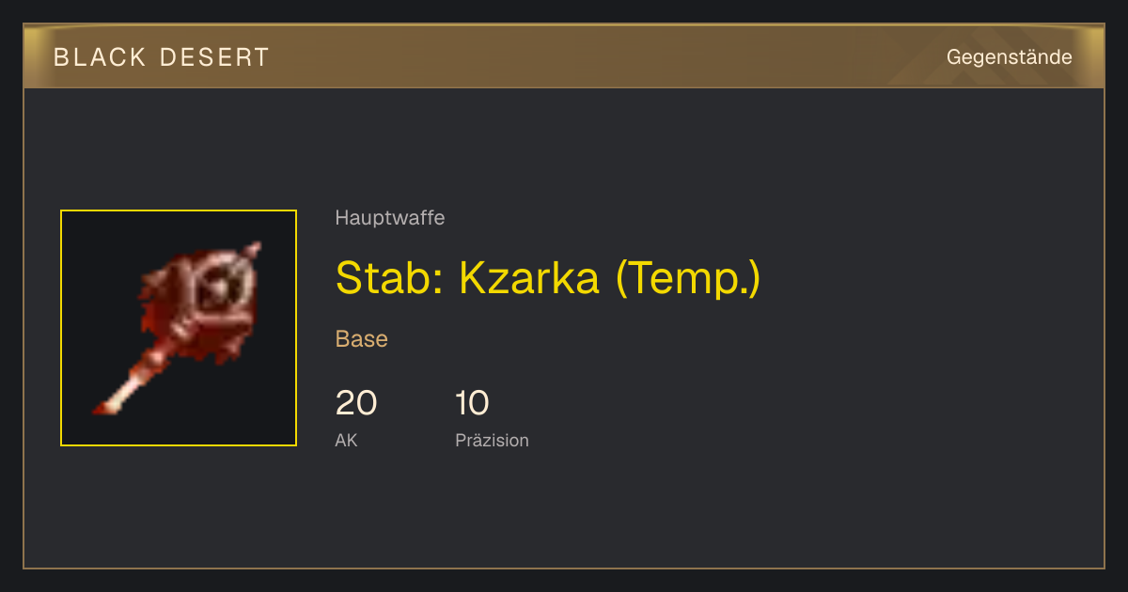Image resolution: width=1128 pixels, height=592 pixels.
Task: Click the gold header banner bar
Action: pos(564,56)
